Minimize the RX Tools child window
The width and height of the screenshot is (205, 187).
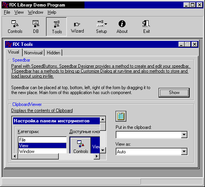(x=181, y=44)
